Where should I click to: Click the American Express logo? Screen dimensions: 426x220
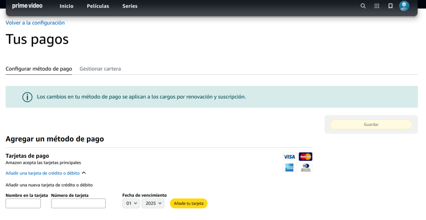(289, 167)
